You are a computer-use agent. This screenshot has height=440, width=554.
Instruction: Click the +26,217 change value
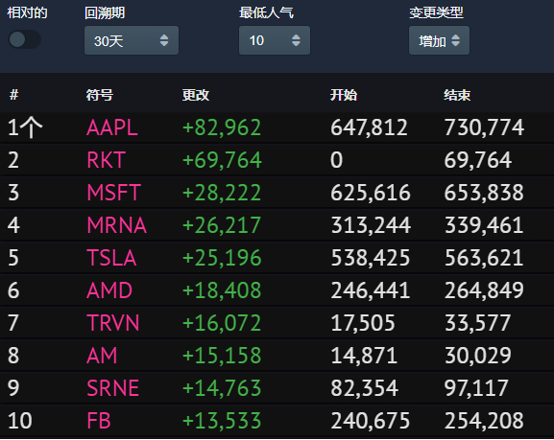(222, 225)
